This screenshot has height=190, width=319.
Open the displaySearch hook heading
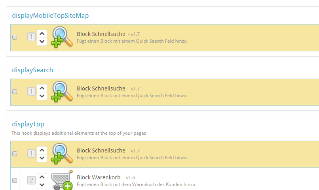click(32, 70)
